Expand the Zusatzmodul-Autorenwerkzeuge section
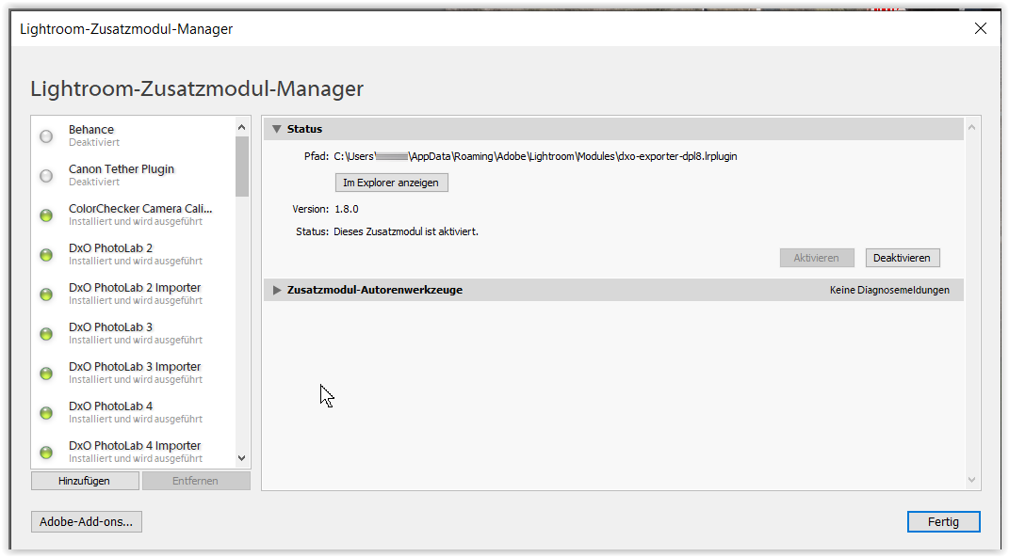 tap(277, 290)
